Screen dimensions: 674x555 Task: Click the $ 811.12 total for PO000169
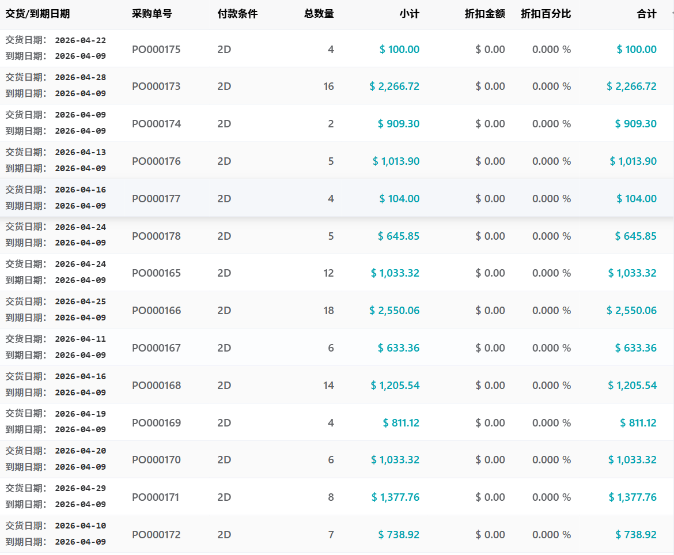click(x=638, y=423)
